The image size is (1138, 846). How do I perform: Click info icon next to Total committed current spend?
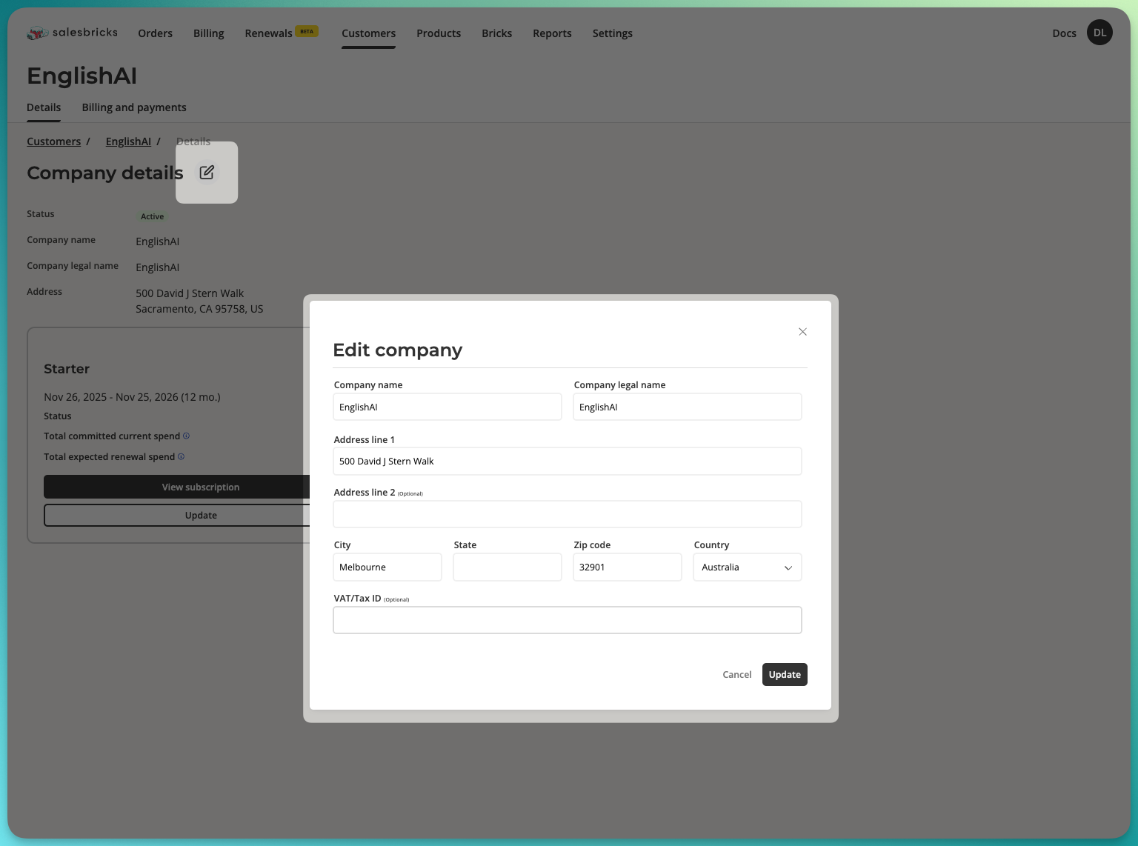(x=186, y=436)
